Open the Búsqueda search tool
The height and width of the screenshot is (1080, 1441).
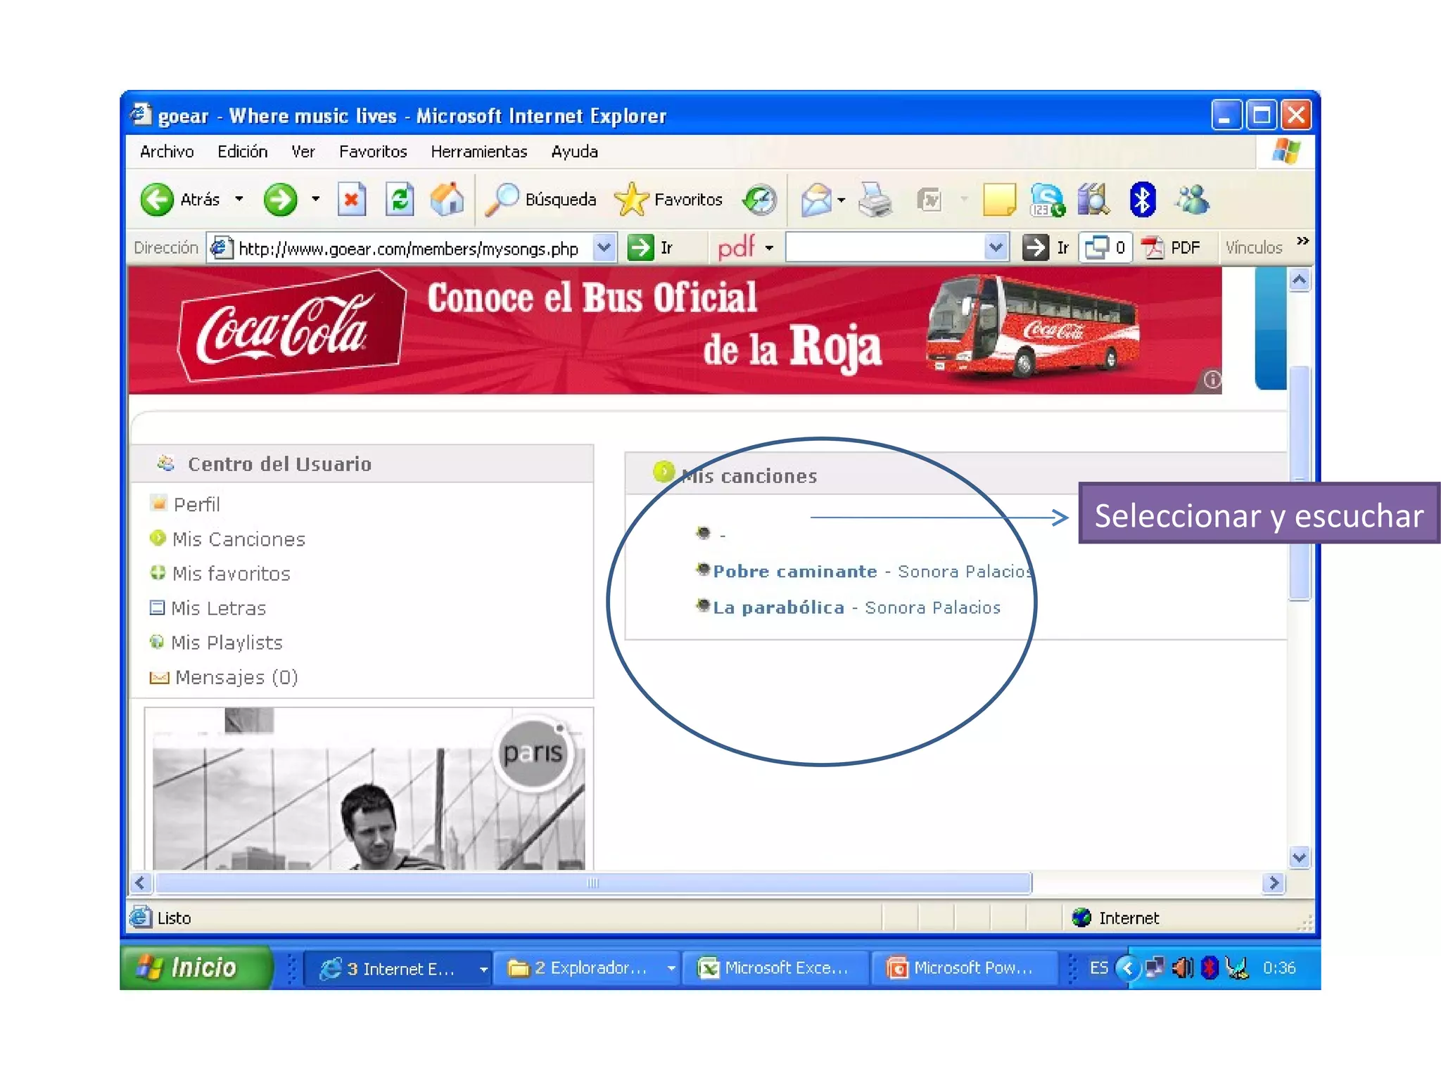tap(542, 200)
